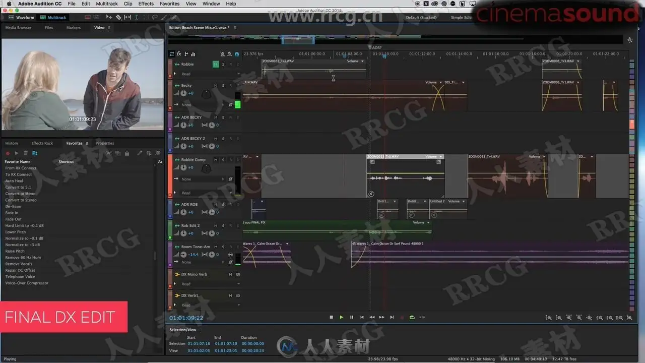Pause playback in the transport
The height and width of the screenshot is (363, 645).
(352, 317)
